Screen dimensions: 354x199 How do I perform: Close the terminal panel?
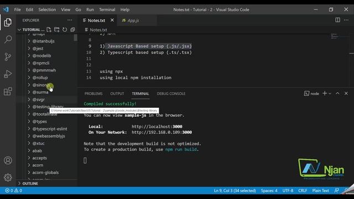pos(346,93)
